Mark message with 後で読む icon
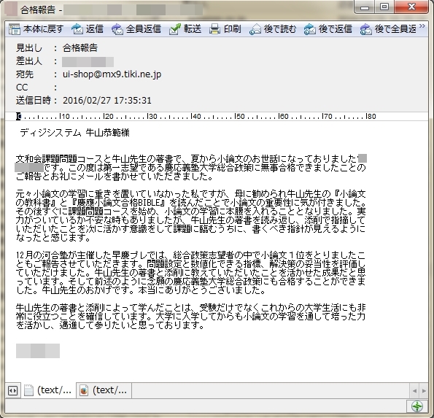The image size is (434, 418). click(255, 29)
